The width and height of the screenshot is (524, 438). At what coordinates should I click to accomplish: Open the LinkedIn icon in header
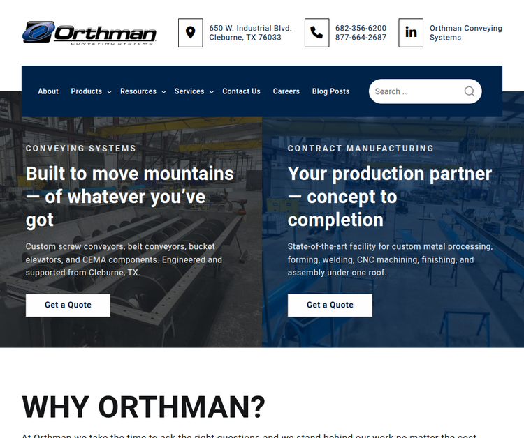(x=411, y=33)
